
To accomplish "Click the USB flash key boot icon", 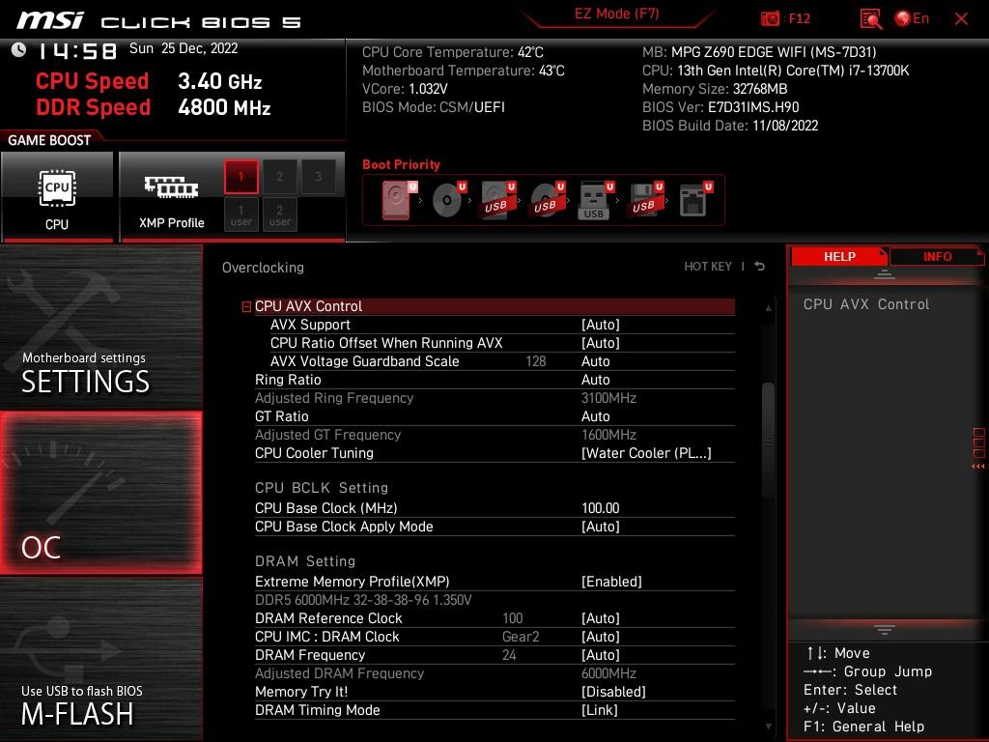I will [x=594, y=201].
